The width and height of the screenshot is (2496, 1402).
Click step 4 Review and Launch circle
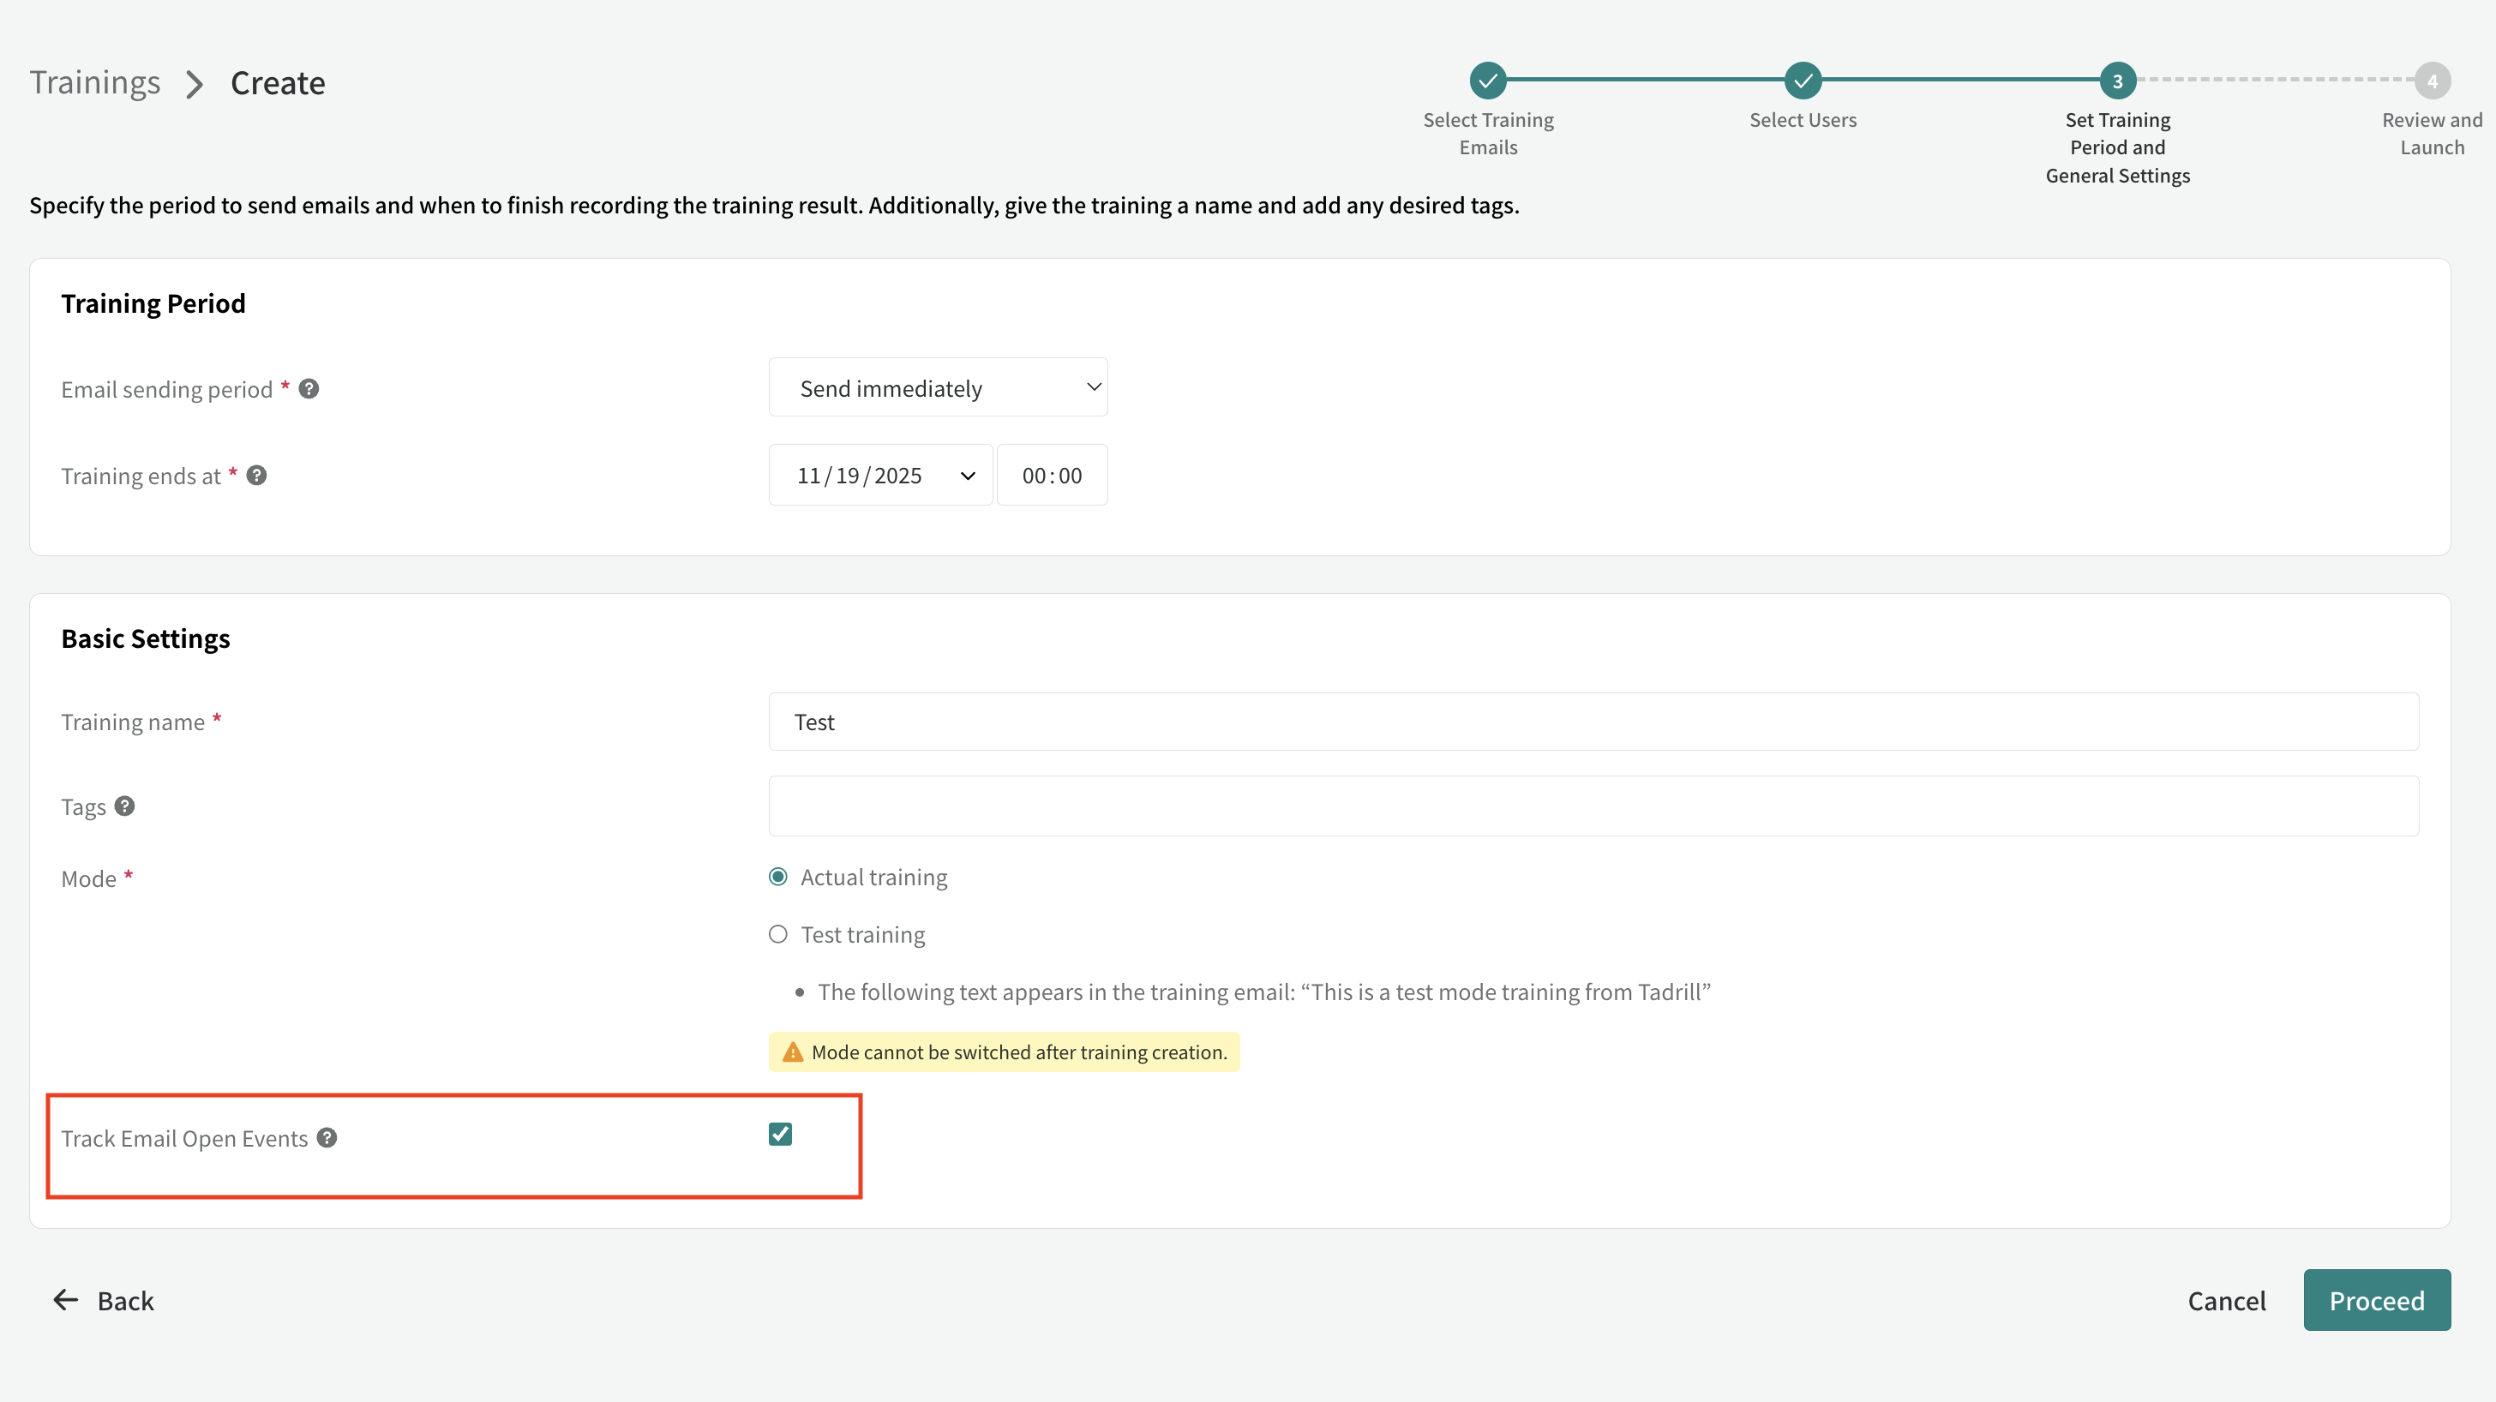2432,81
